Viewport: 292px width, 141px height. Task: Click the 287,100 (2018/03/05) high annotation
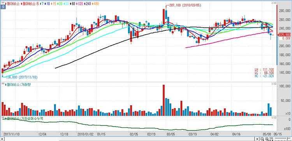[185, 5]
